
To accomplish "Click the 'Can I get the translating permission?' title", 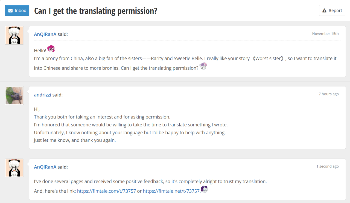I will 96,11.
